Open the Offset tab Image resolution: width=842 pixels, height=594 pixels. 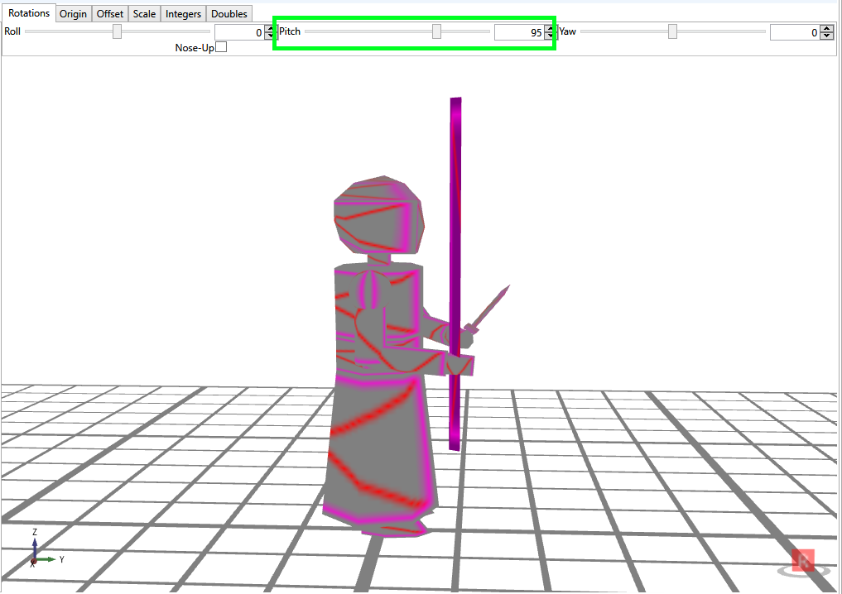[x=109, y=14]
